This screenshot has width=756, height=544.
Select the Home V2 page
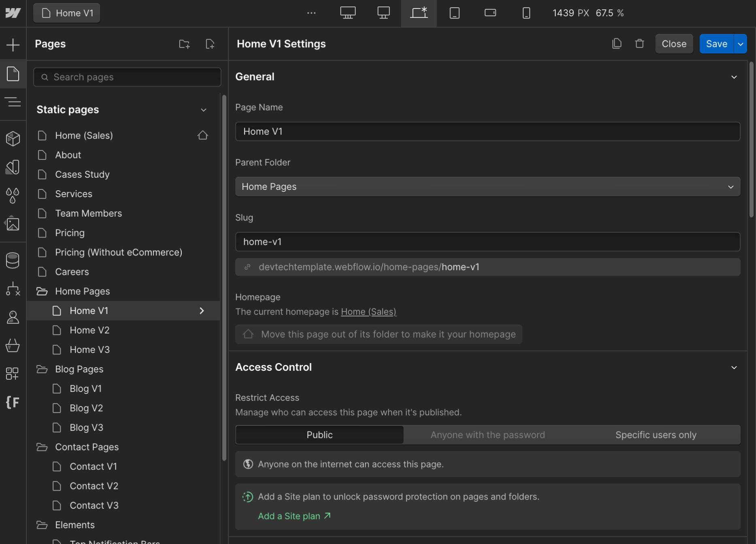(89, 330)
